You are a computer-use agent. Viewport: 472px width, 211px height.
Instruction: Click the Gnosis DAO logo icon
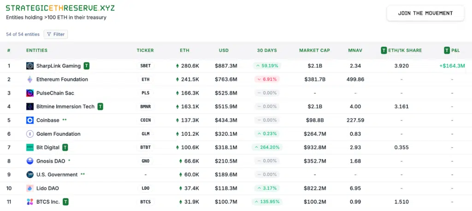click(30, 161)
